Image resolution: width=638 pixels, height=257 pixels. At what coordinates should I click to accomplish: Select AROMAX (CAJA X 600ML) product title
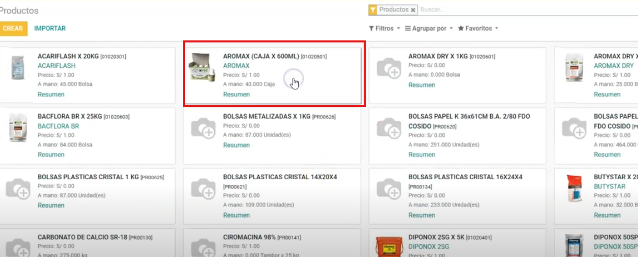[261, 56]
